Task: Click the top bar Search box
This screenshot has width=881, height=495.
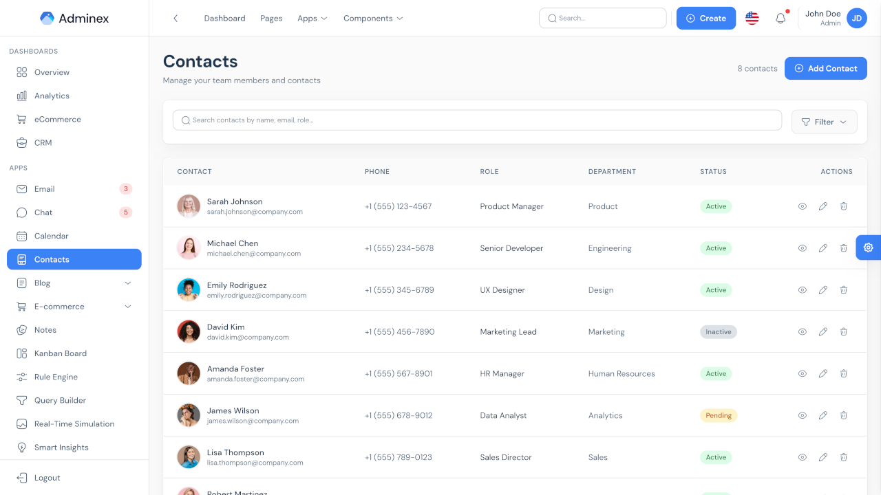Action: pos(603,18)
